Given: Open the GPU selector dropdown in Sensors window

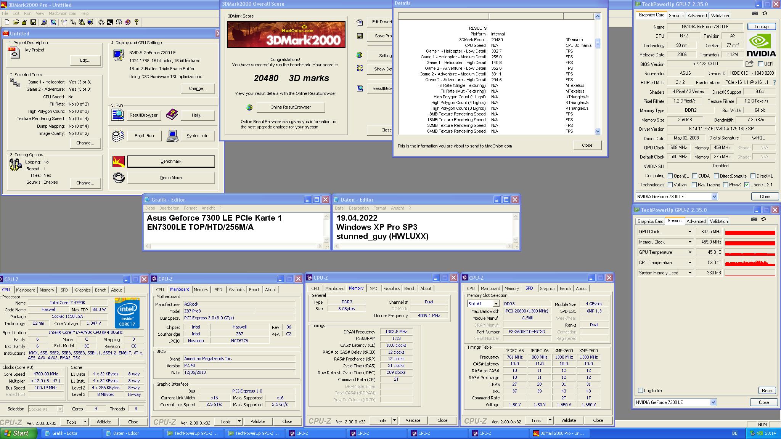Looking at the screenshot, I should (713, 402).
